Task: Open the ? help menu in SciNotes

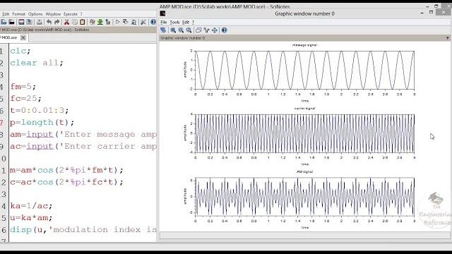Action: tap(81, 14)
